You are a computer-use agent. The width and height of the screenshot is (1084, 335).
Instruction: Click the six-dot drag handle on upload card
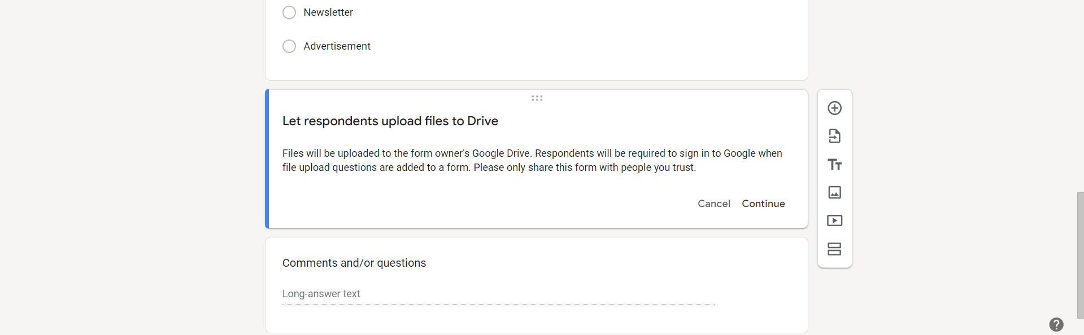537,98
